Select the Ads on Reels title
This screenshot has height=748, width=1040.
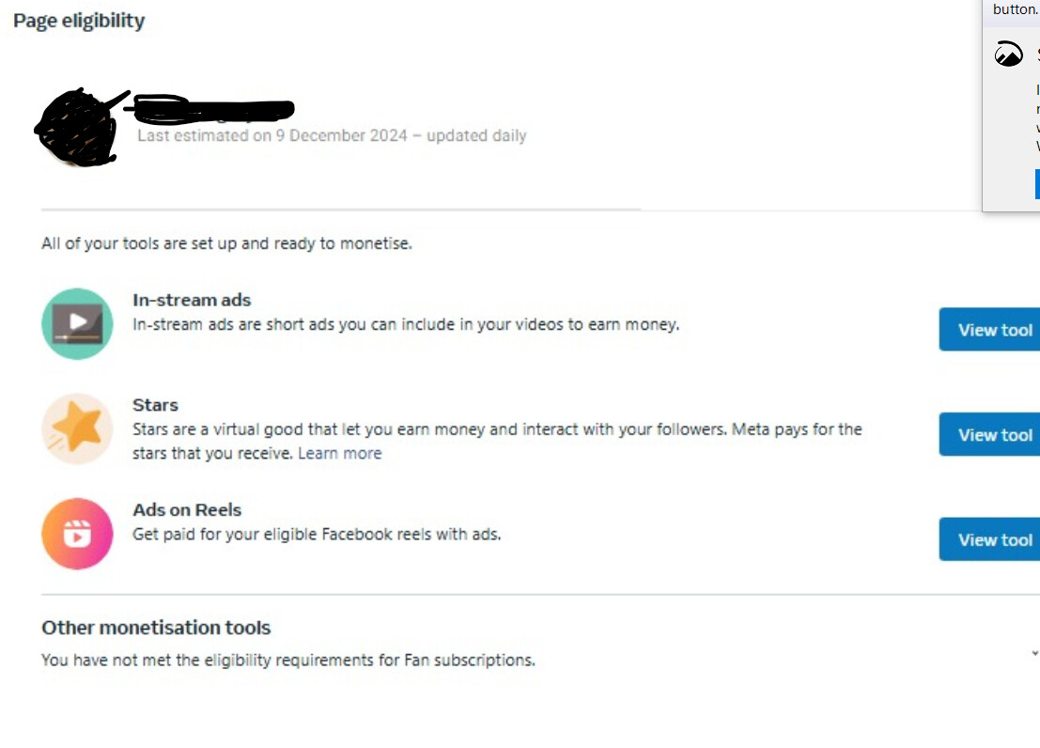point(187,509)
